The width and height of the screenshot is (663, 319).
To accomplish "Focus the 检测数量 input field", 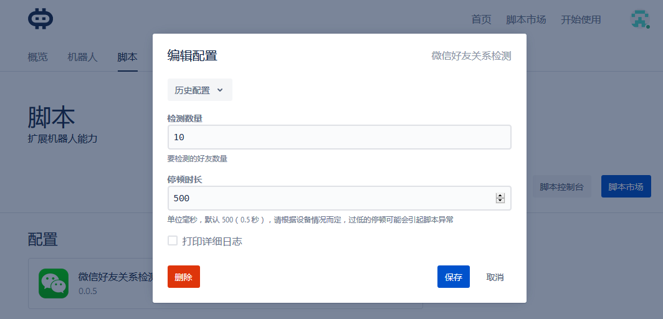I will pos(339,137).
